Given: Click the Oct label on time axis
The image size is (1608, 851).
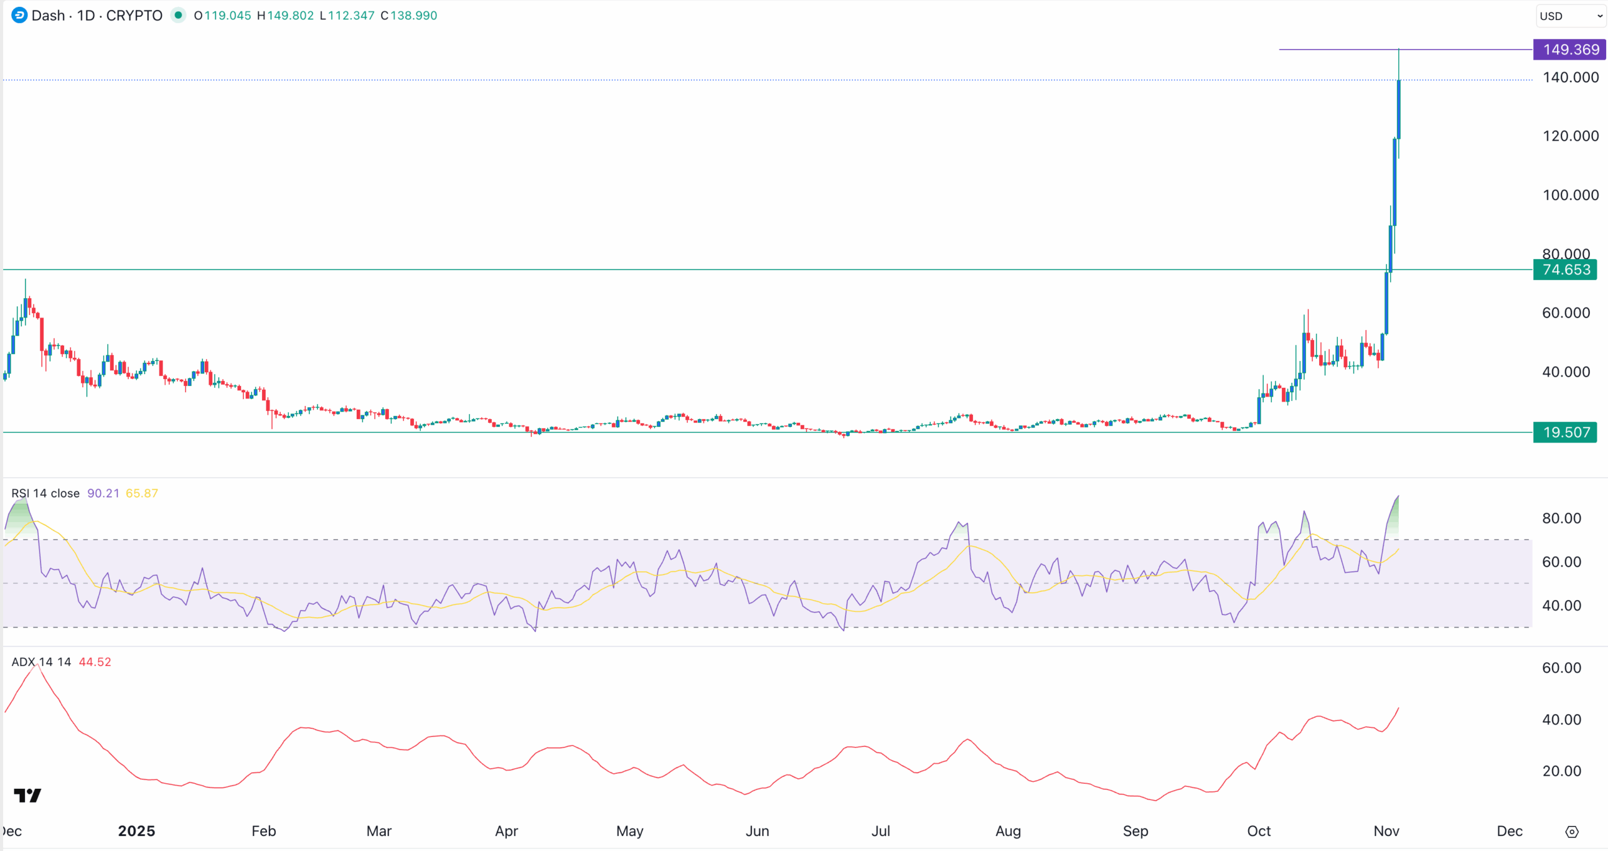Looking at the screenshot, I should click(x=1259, y=831).
